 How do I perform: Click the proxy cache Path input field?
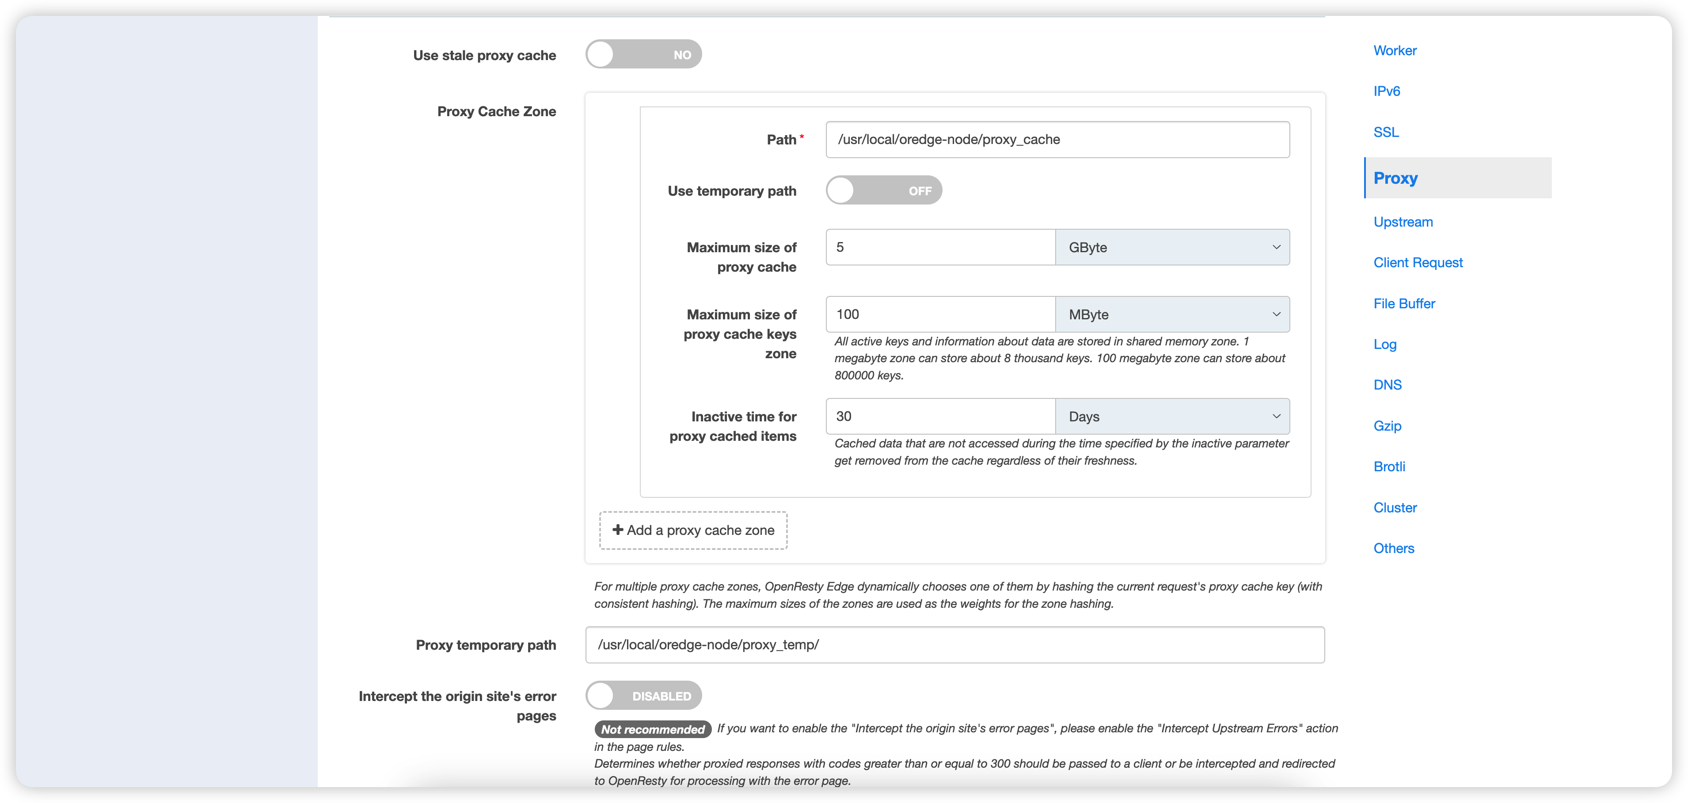point(1057,140)
